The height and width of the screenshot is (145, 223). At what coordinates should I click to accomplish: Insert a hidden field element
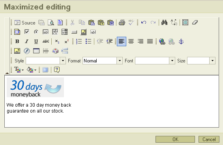[x=93, y=32]
